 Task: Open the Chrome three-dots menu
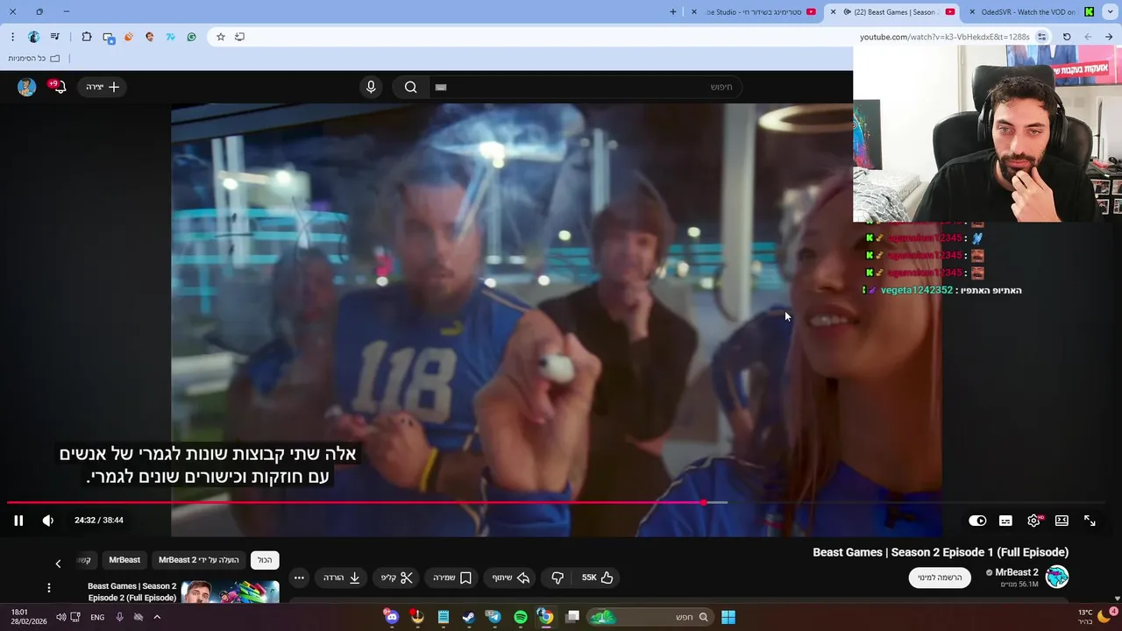(x=12, y=37)
